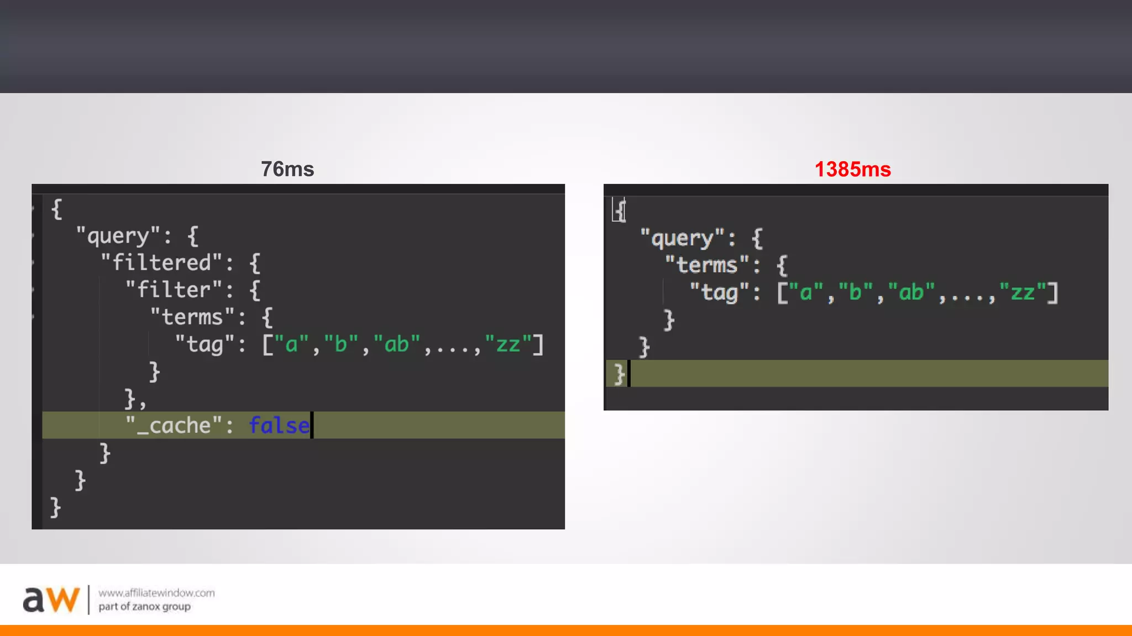This screenshot has height=636, width=1132.
Task: Click the "part of zanox group" text
Action: [144, 607]
